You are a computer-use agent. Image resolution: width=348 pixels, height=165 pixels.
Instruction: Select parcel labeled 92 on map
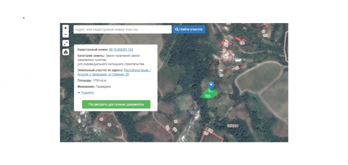[176, 121]
